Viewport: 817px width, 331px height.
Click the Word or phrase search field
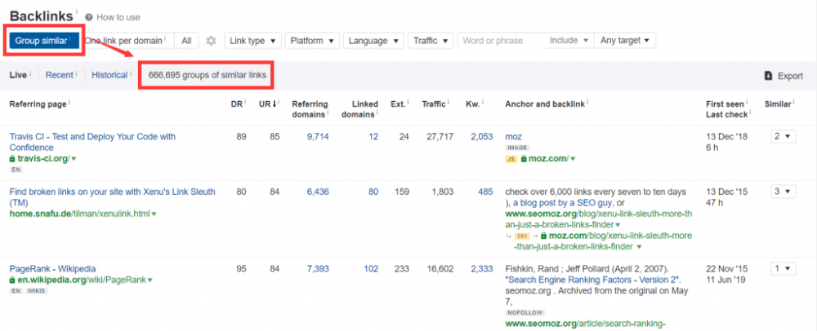pos(500,40)
